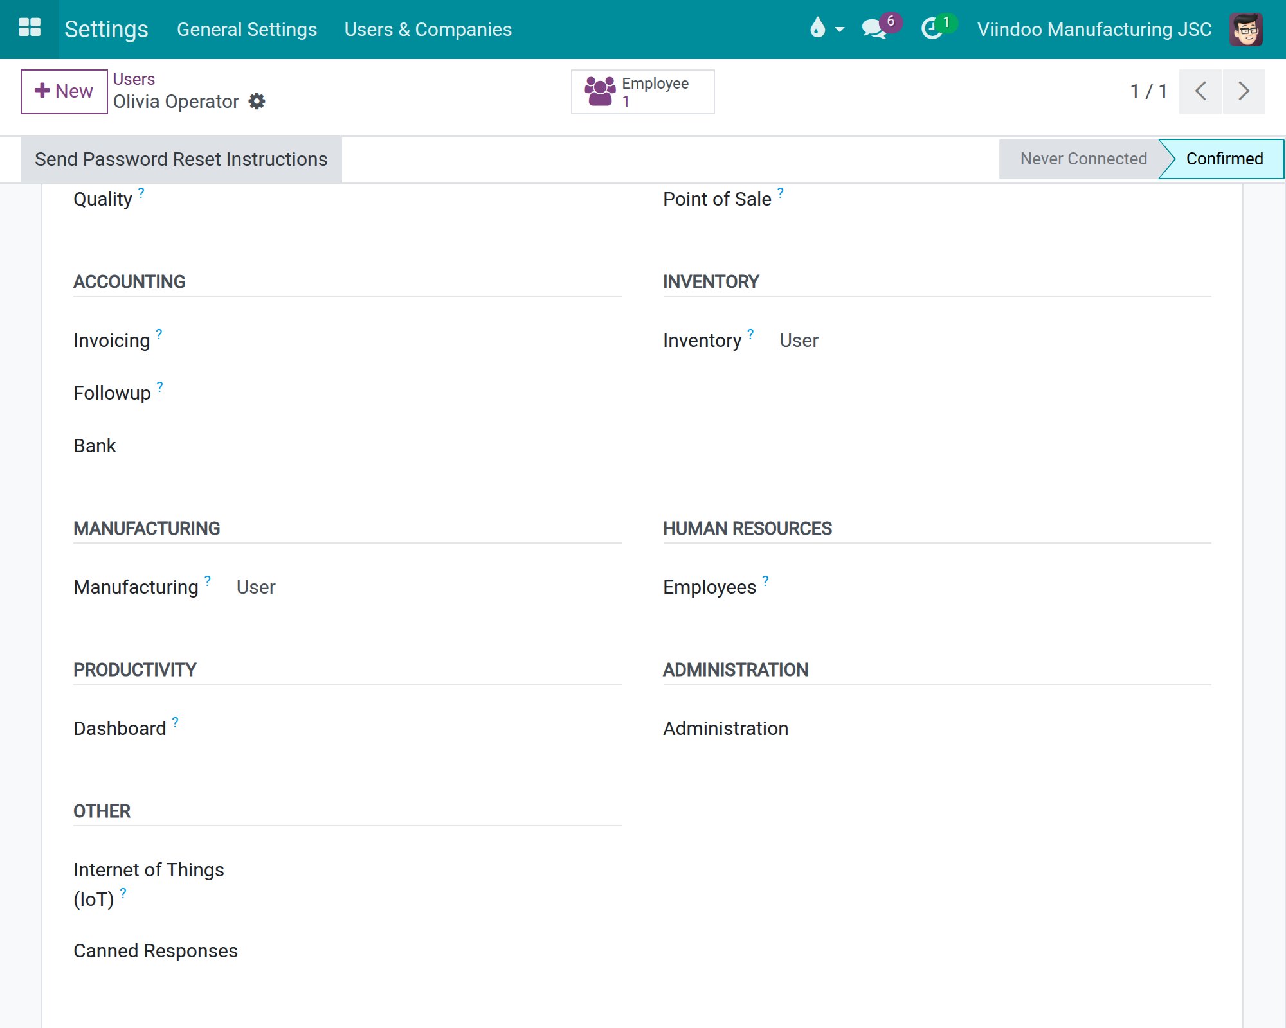The image size is (1286, 1028).
Task: Open the main apps grid menu
Action: 30,29
